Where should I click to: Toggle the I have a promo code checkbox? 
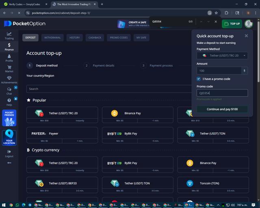199,79
